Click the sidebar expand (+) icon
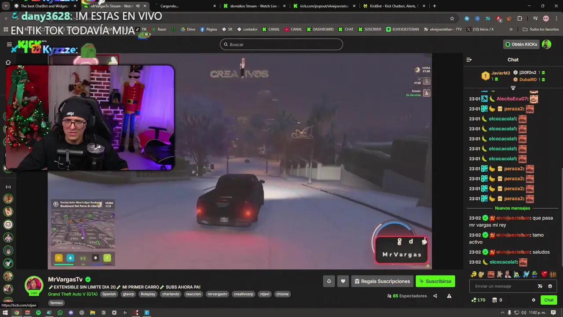563x317 pixels. point(8,187)
